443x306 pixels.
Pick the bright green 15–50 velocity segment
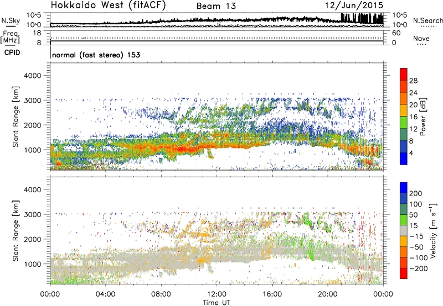coord(404,220)
